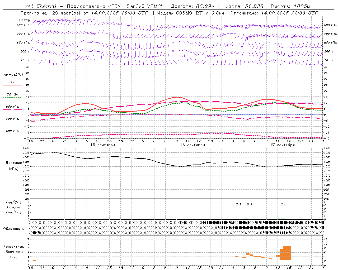The height and width of the screenshot is (270, 338).
Task: Click the 850 гПа temperature legend entry
Action: click(x=12, y=108)
